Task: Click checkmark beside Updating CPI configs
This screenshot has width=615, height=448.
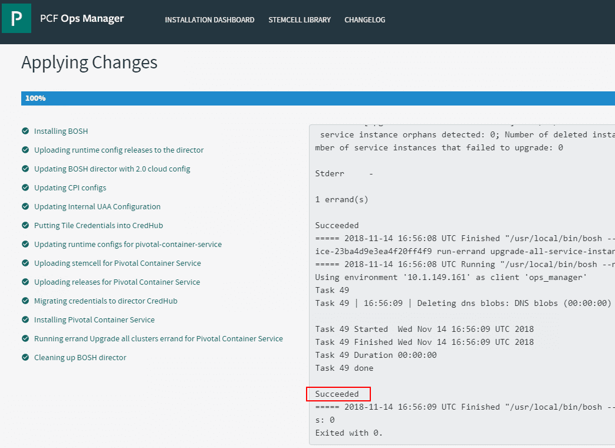Action: pyautogui.click(x=25, y=187)
